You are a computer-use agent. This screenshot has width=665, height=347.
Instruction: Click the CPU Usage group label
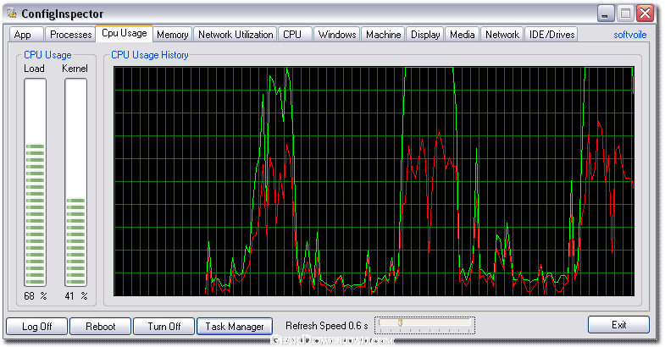(47, 55)
